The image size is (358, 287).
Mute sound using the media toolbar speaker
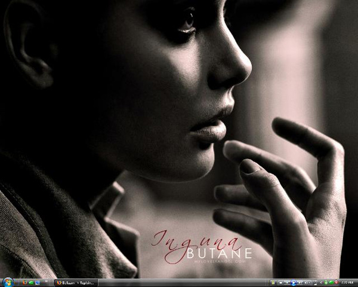307,282
